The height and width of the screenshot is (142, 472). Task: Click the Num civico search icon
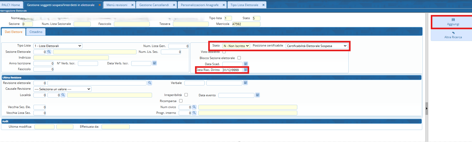(194, 107)
